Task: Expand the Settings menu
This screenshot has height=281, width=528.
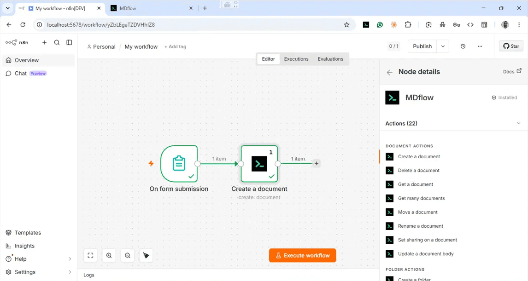Action: click(38, 272)
